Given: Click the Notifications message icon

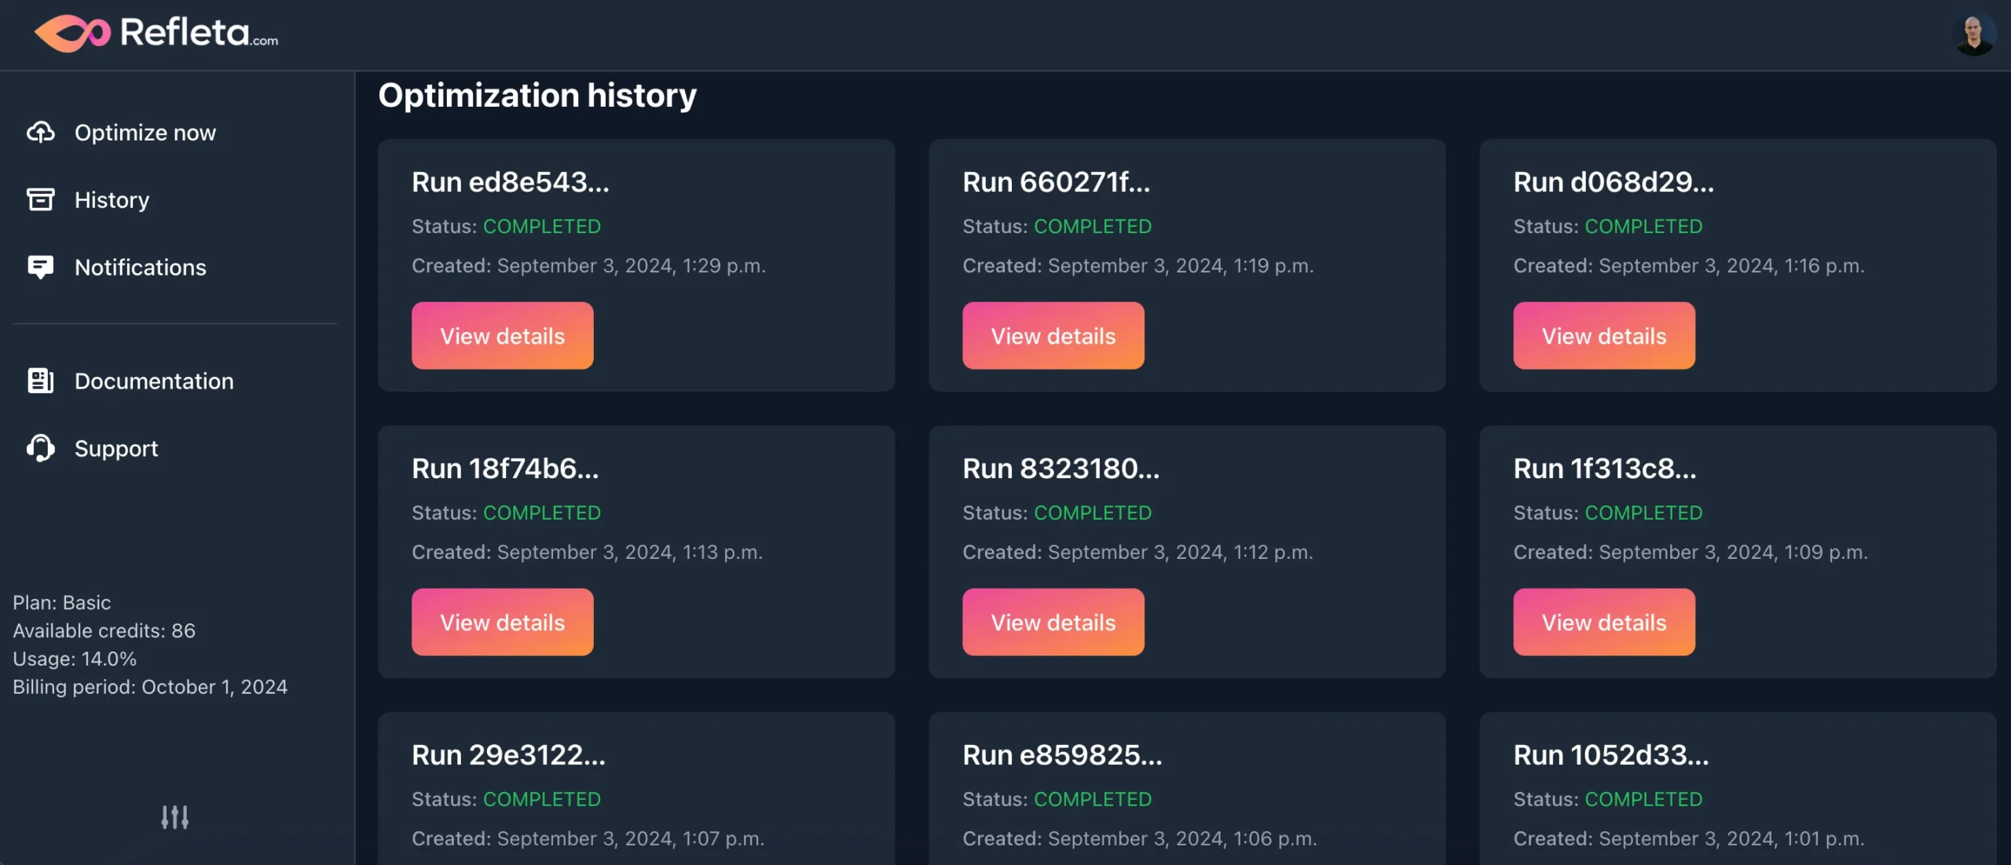Looking at the screenshot, I should (x=42, y=267).
